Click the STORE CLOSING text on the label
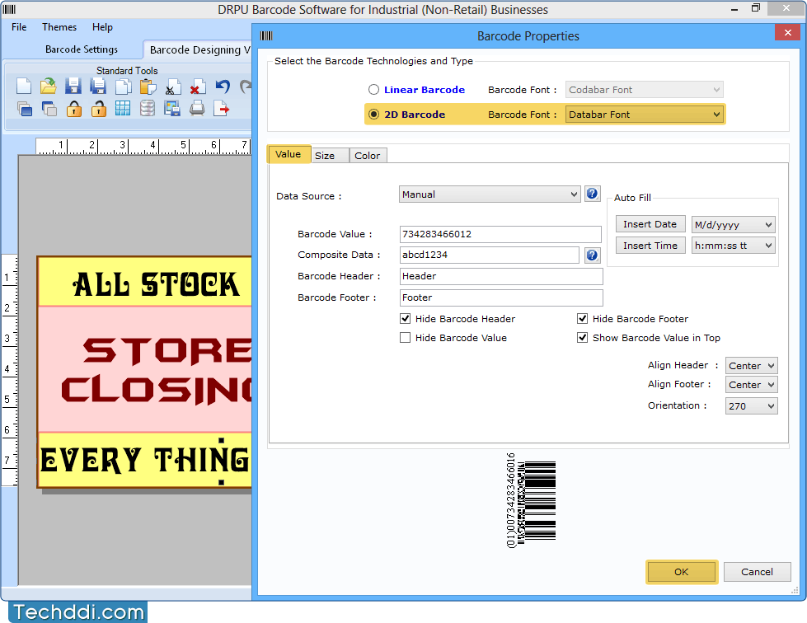The height and width of the screenshot is (623, 807). click(x=157, y=370)
